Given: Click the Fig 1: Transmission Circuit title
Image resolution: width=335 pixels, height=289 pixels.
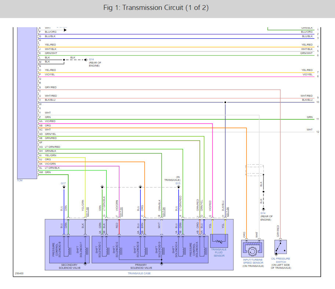Looking at the screenshot, I should point(156,8).
